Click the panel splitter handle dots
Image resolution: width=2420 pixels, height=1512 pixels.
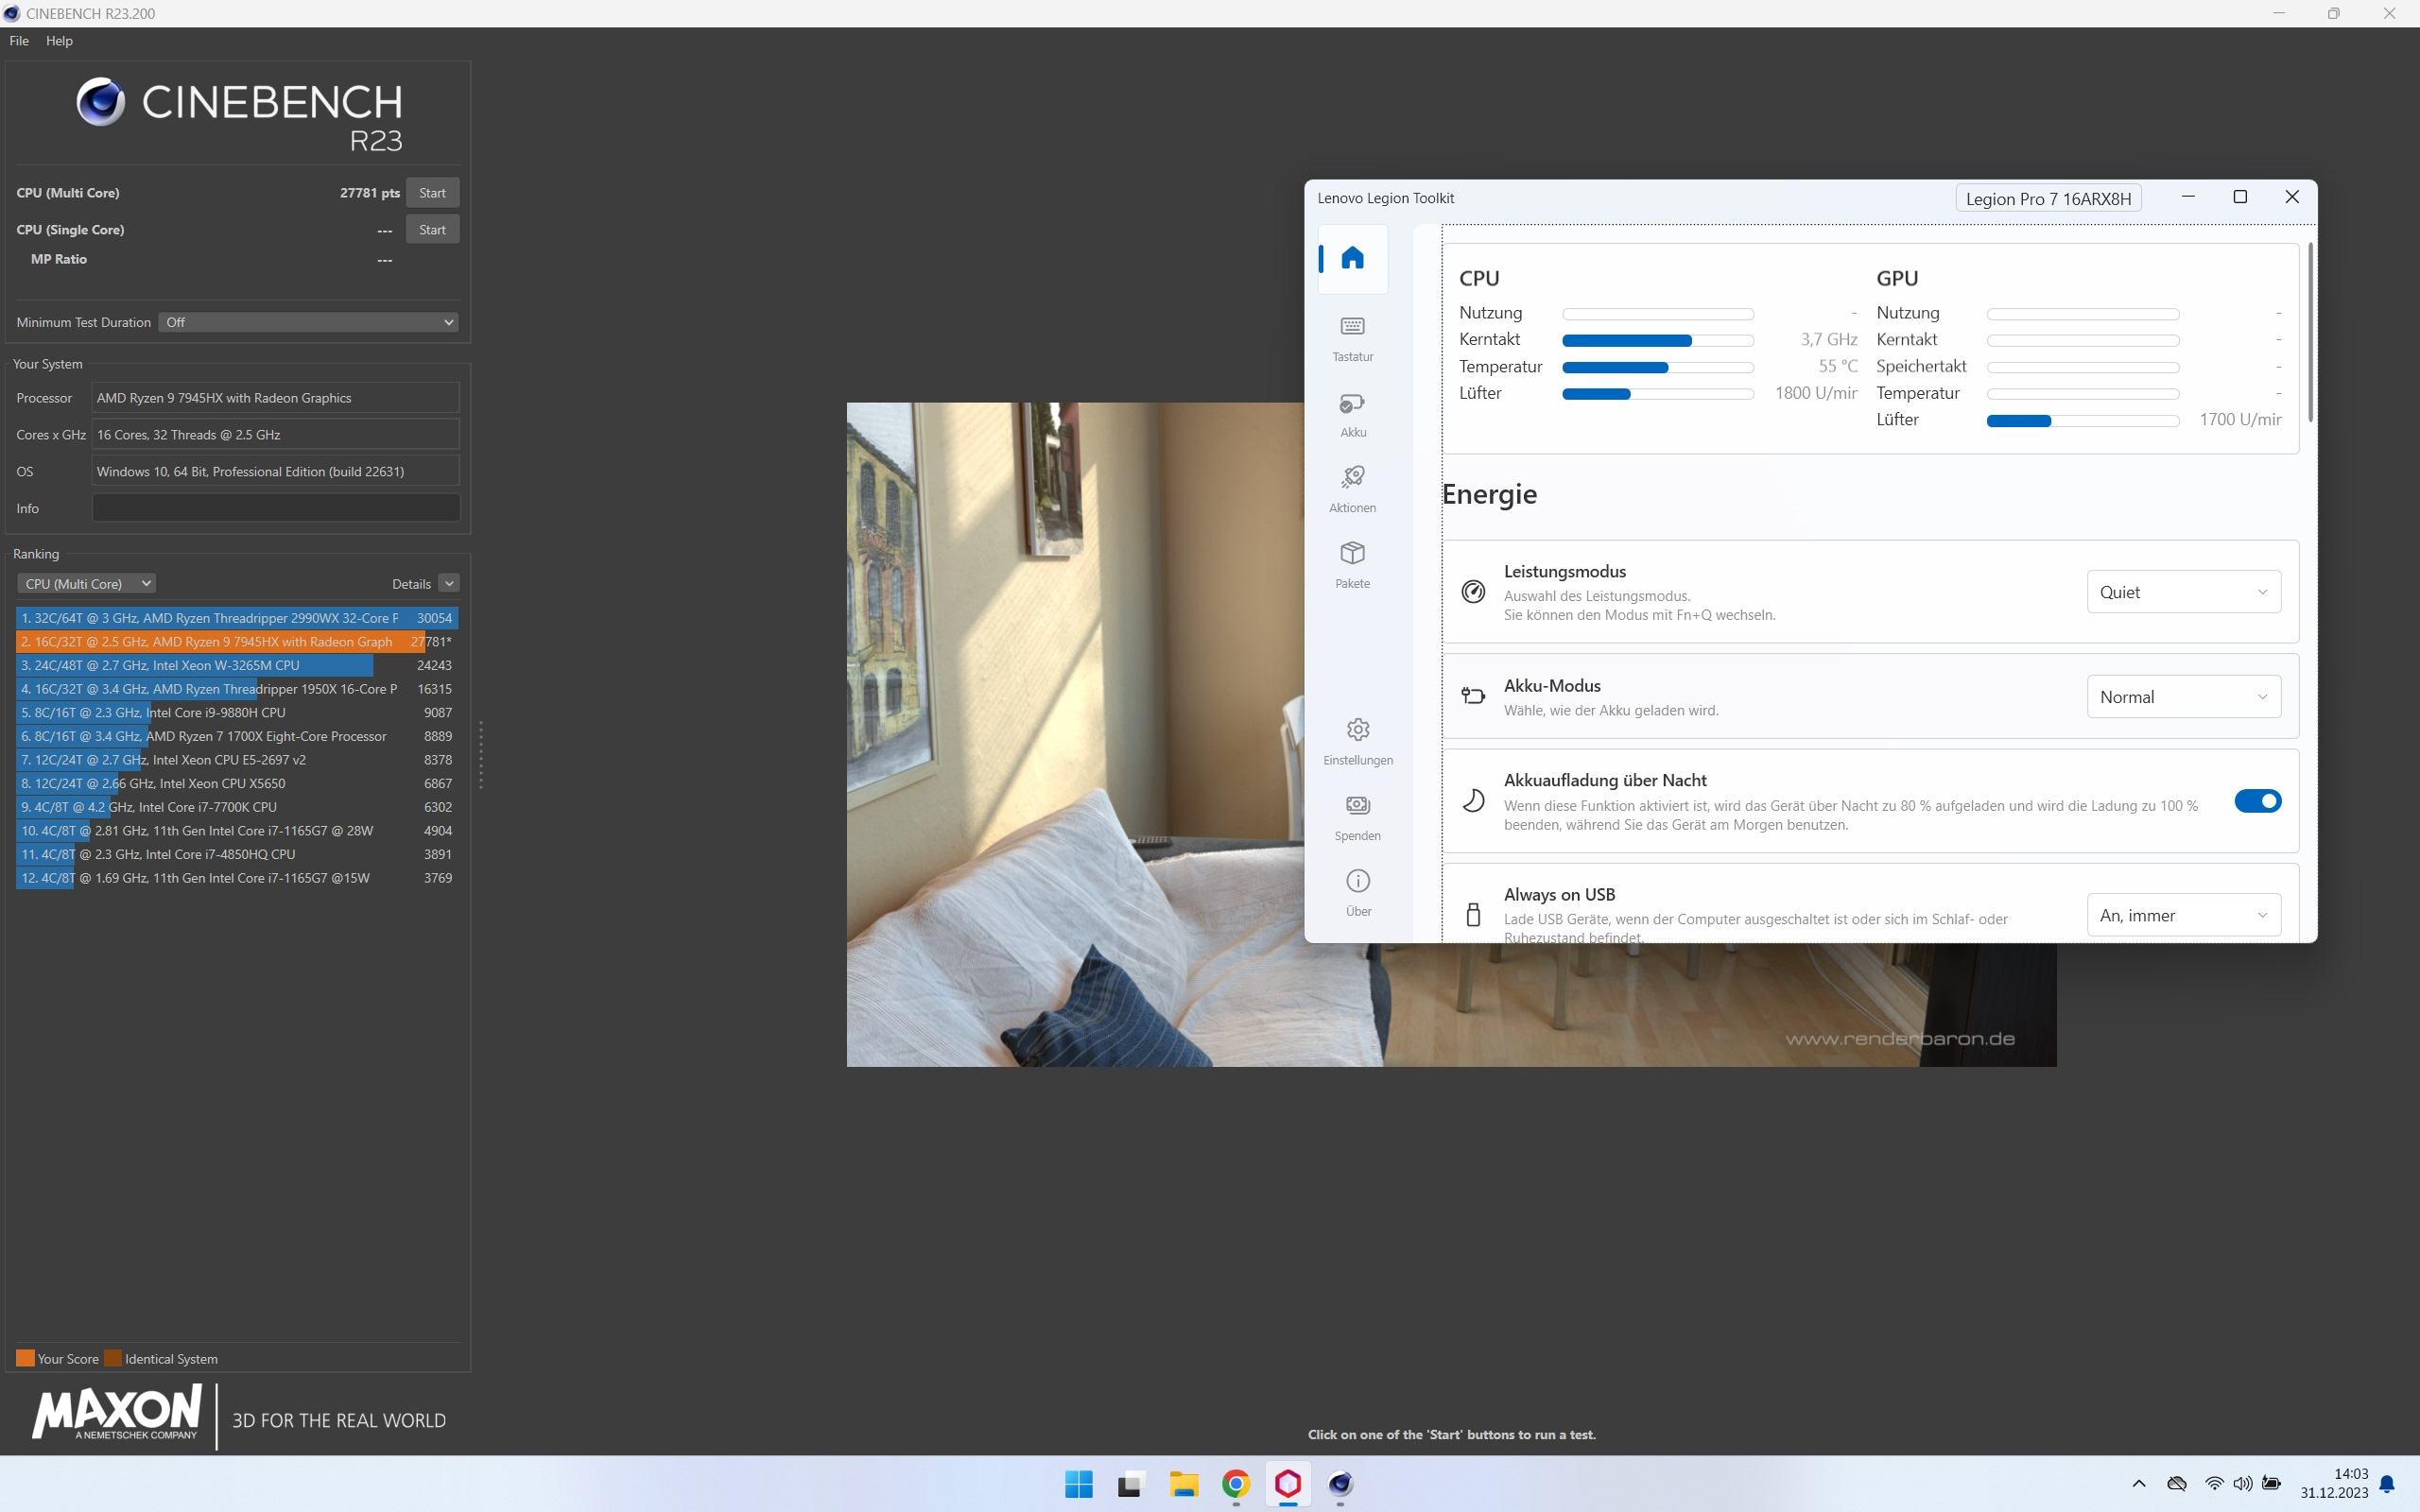click(481, 755)
